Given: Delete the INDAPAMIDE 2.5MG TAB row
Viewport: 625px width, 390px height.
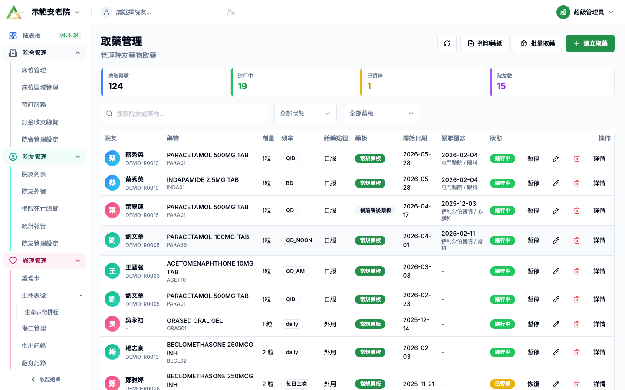Looking at the screenshot, I should [x=577, y=183].
